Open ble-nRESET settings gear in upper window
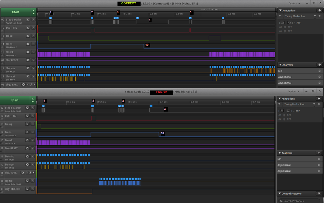The height and width of the screenshot is (203, 324). click(x=28, y=60)
